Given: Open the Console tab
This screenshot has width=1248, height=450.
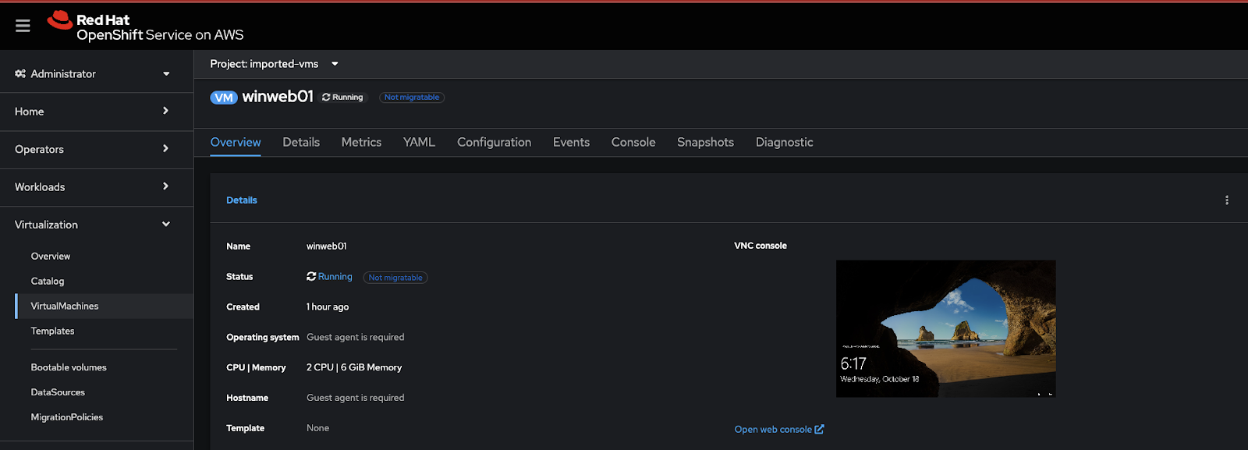Looking at the screenshot, I should (633, 142).
